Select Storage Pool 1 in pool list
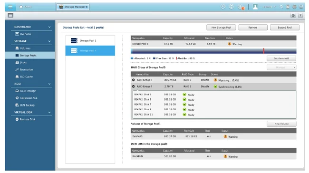The height and width of the screenshot is (173, 309). coord(90,40)
